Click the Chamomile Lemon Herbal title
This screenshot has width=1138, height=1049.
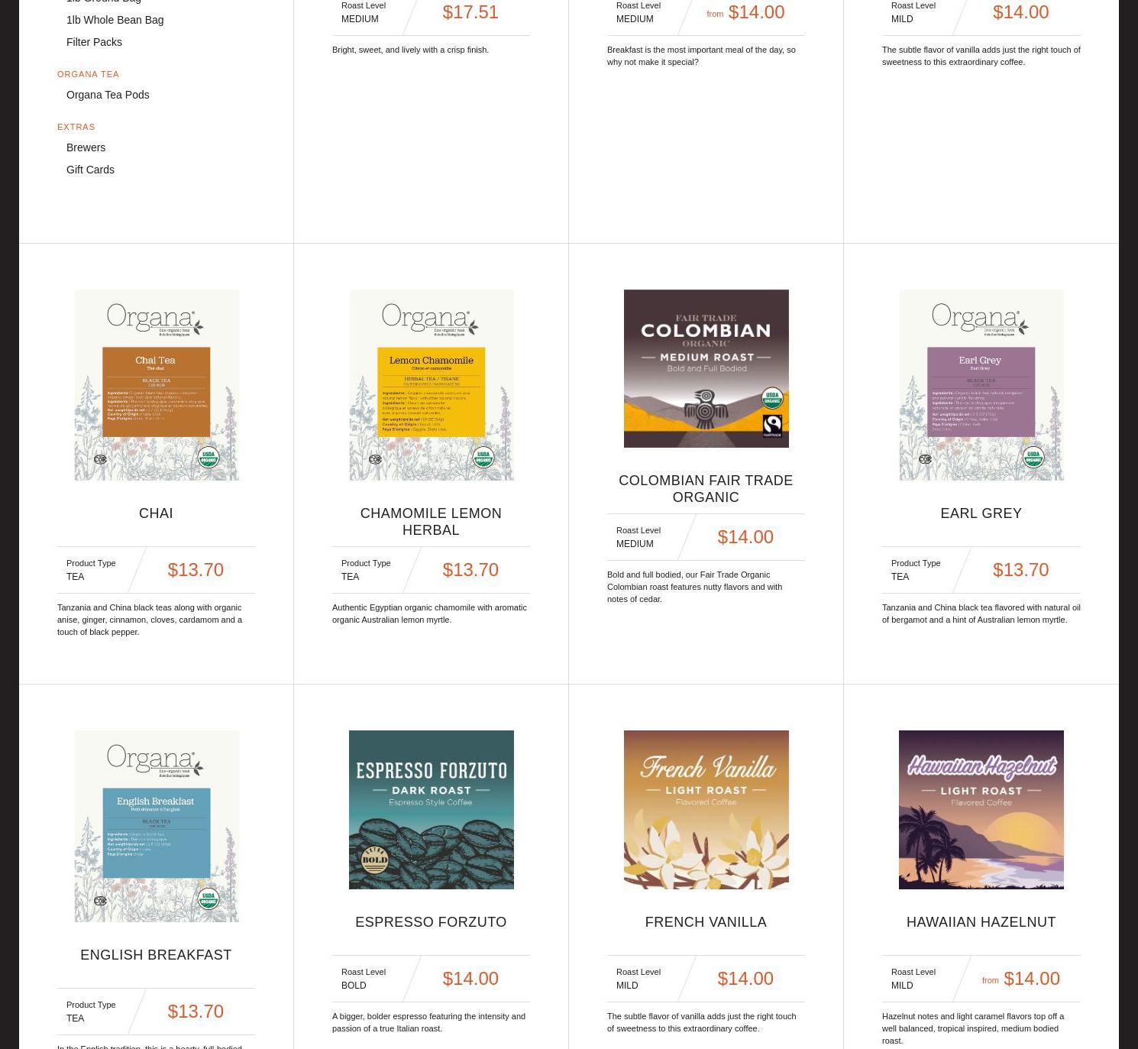(x=431, y=522)
